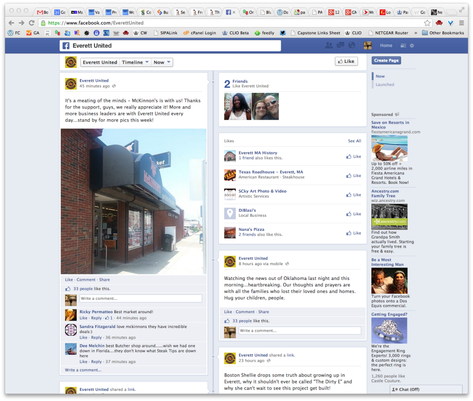The width and height of the screenshot is (473, 401).
Task: Open the Facebook settings gear
Action: pos(412,46)
